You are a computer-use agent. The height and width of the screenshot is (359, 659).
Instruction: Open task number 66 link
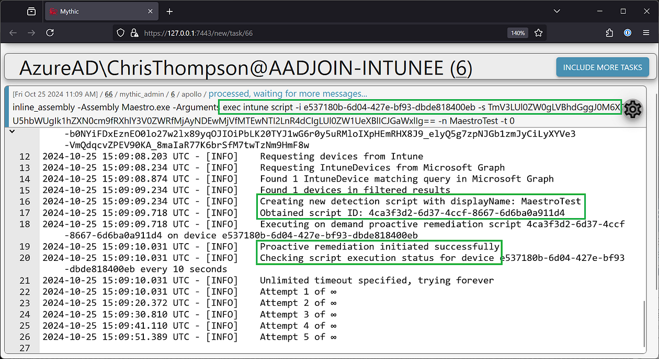109,94
